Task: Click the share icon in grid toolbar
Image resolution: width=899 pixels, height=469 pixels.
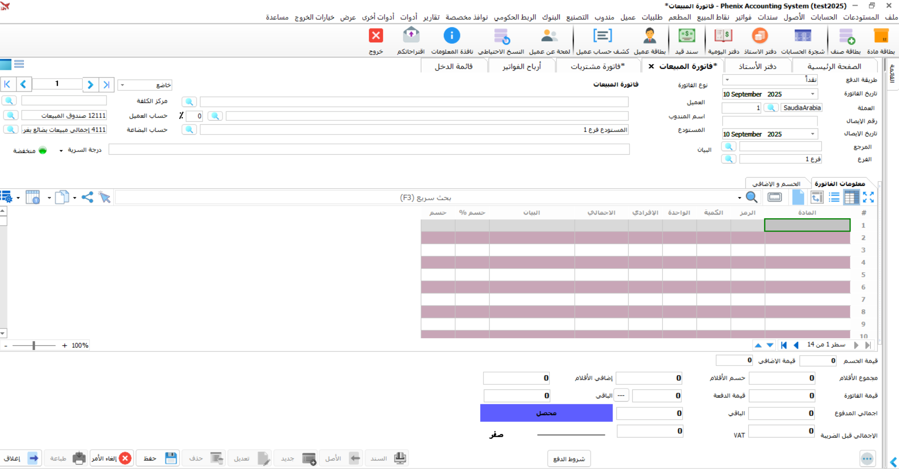Action: [x=87, y=198]
